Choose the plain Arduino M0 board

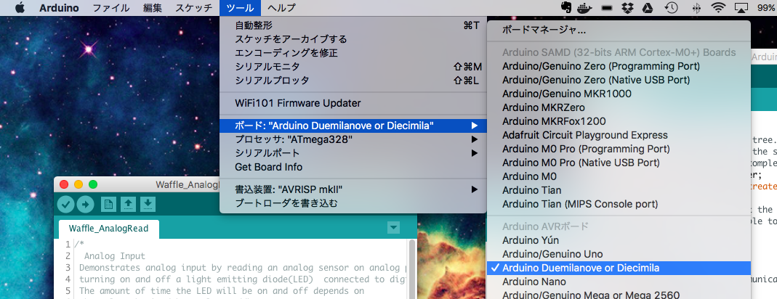619,176
